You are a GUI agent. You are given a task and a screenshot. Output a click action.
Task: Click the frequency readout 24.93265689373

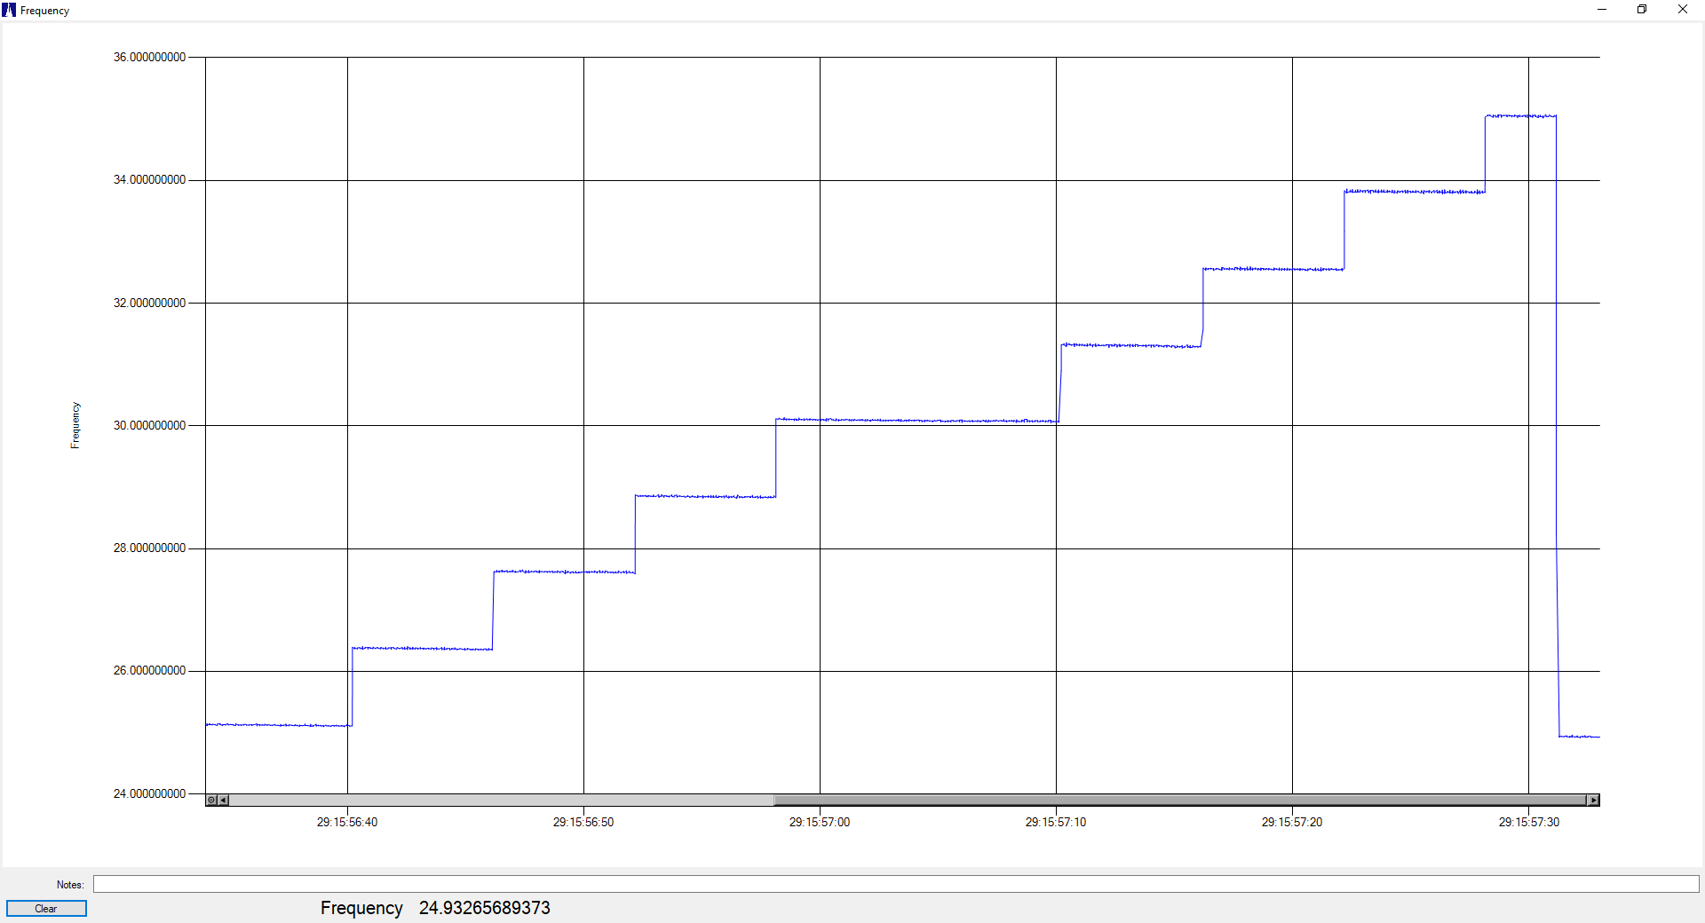tap(485, 908)
